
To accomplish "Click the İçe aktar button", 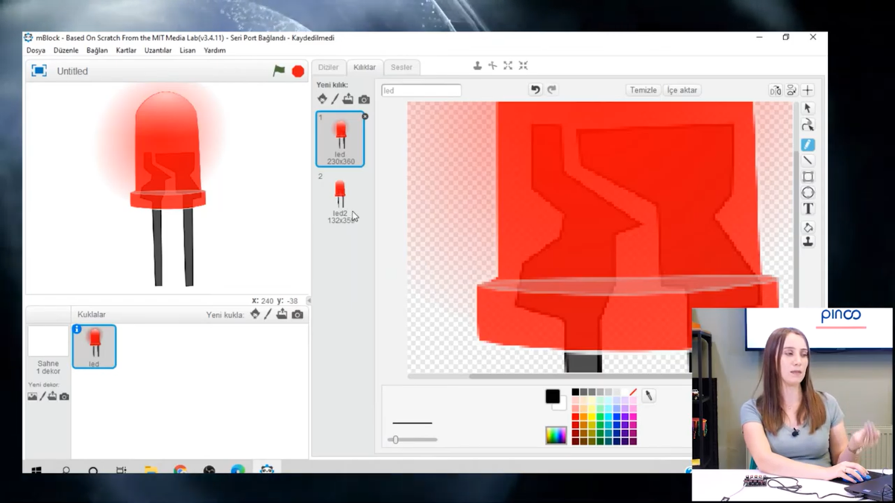I will [x=682, y=90].
